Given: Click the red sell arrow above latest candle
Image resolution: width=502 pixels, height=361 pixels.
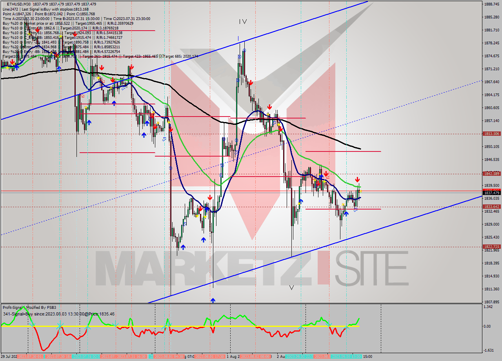Looking at the screenshot, I should pos(357,180).
